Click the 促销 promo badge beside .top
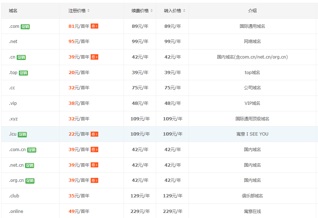The width and height of the screenshot is (318, 218). point(23,73)
